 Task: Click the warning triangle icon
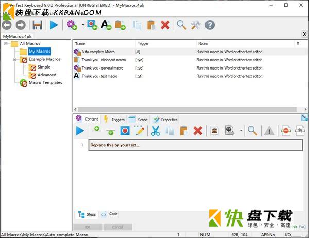coord(269,131)
